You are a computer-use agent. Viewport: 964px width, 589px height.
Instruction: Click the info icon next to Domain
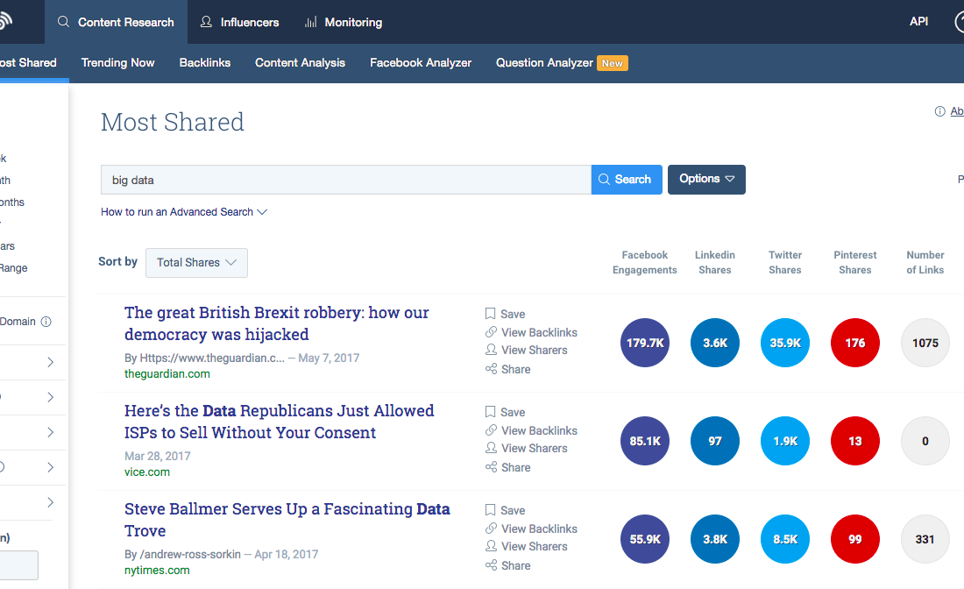[x=46, y=322]
